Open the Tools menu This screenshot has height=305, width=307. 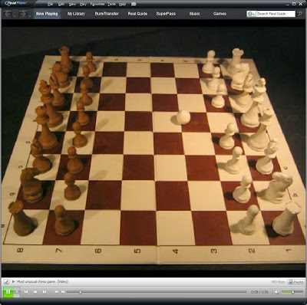[x=111, y=5]
